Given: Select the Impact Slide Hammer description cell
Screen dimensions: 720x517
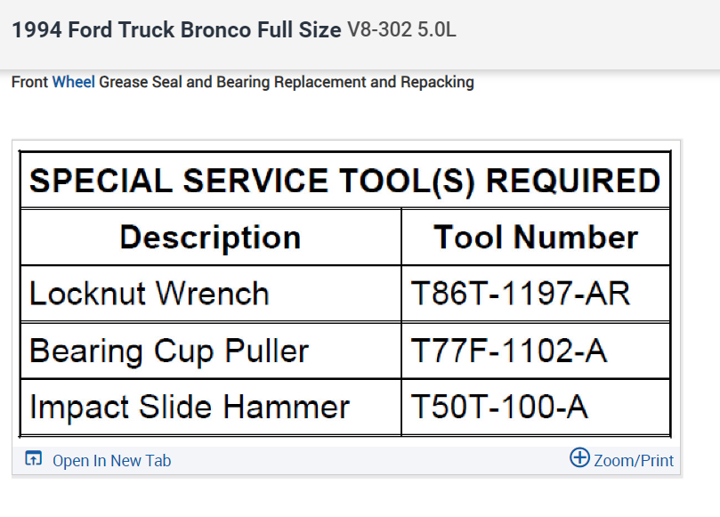Looking at the screenshot, I should pos(190,407).
